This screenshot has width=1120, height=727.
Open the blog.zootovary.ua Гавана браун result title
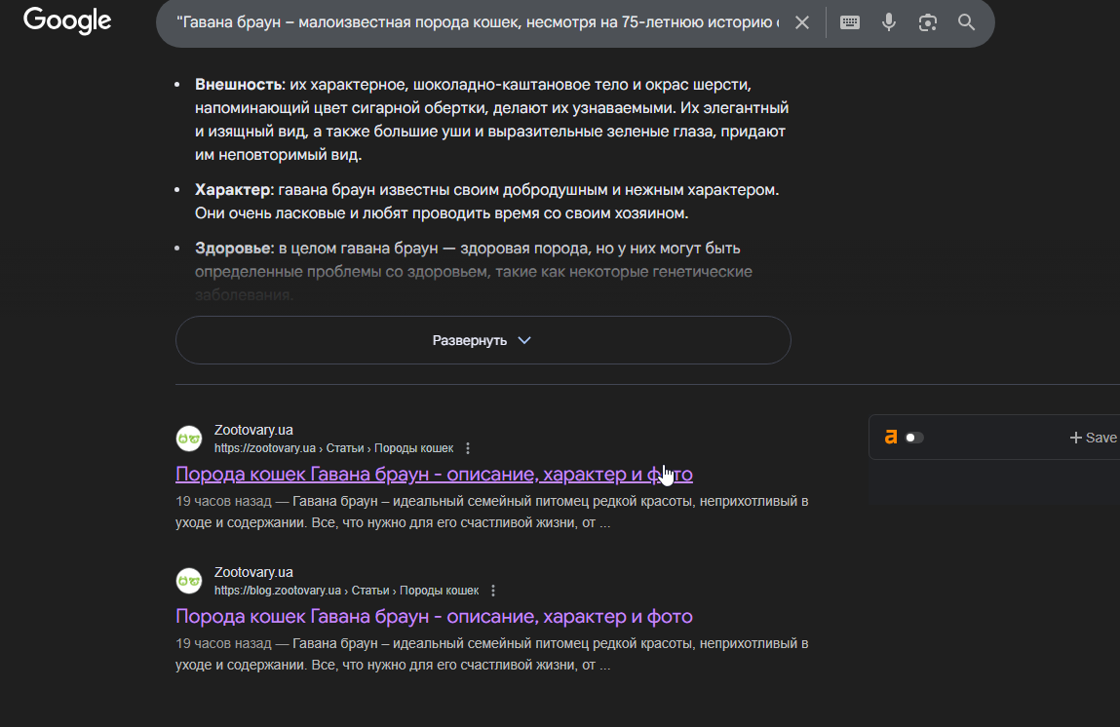pyautogui.click(x=434, y=616)
